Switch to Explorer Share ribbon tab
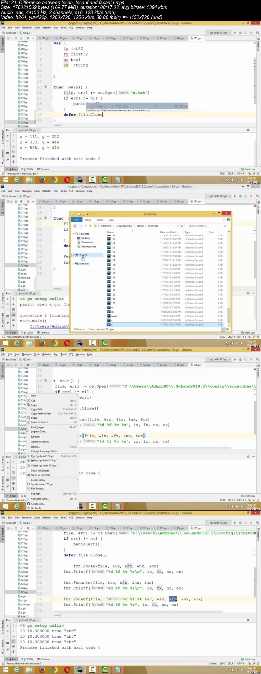This screenshot has width=261, height=674. click(x=100, y=220)
